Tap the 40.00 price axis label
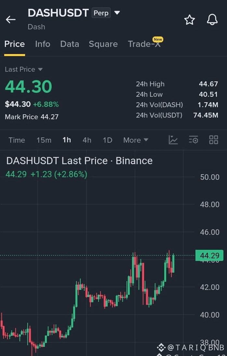The width and height of the screenshot is (227, 356). pos(210,315)
